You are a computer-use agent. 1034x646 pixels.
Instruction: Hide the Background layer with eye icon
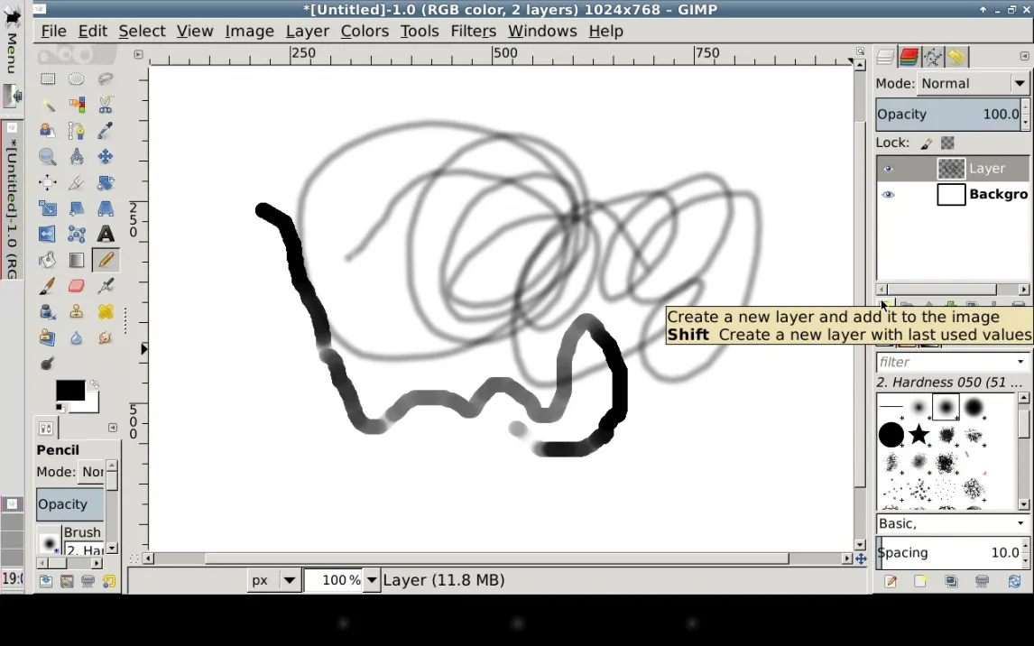(x=889, y=195)
